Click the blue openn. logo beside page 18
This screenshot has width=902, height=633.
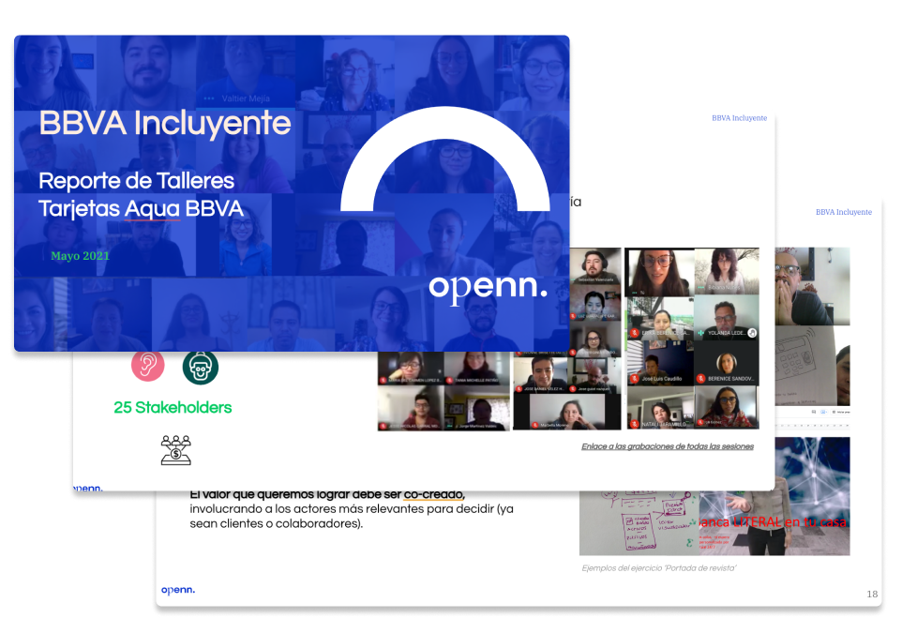[178, 590]
